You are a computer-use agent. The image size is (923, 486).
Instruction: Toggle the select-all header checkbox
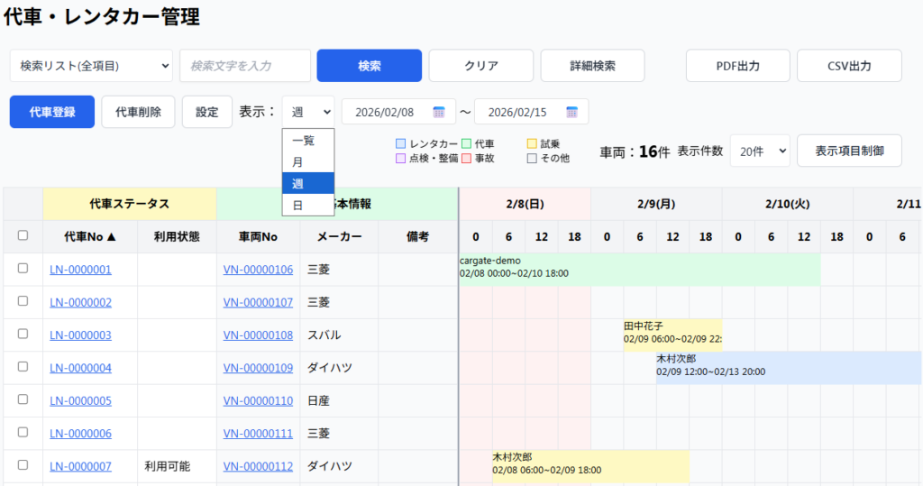click(x=23, y=236)
